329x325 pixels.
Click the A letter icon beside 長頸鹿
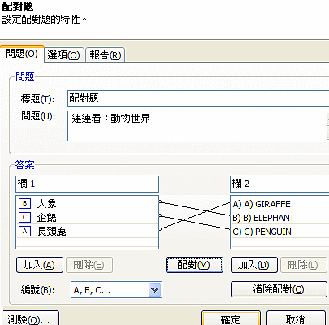click(24, 231)
